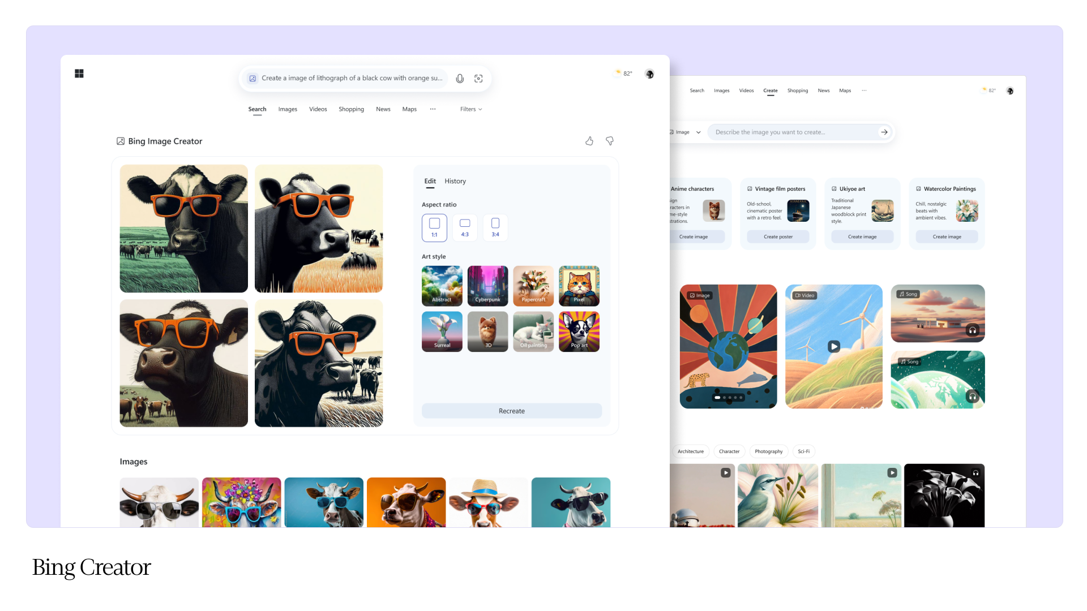The height and width of the screenshot is (611, 1087).
Task: Click the weather icon in the front window
Action: coord(618,73)
